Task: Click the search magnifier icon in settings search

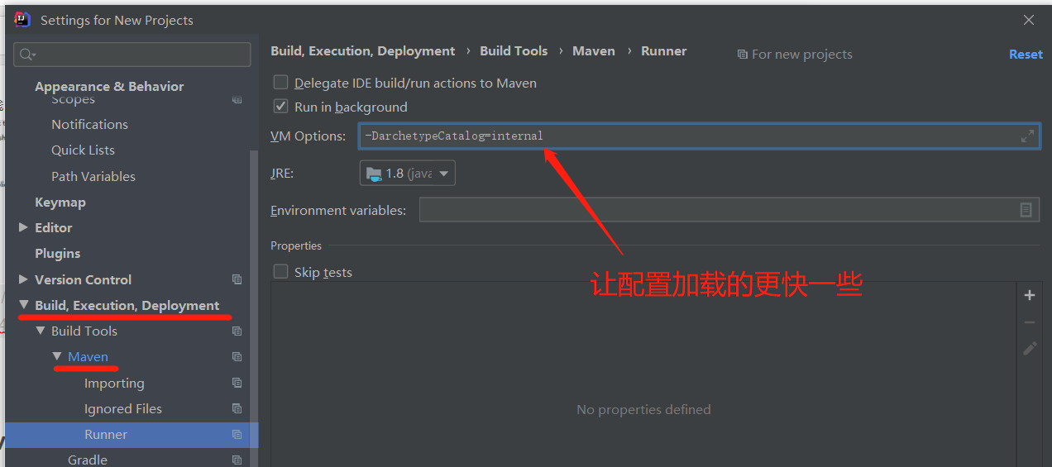Action: pos(26,55)
